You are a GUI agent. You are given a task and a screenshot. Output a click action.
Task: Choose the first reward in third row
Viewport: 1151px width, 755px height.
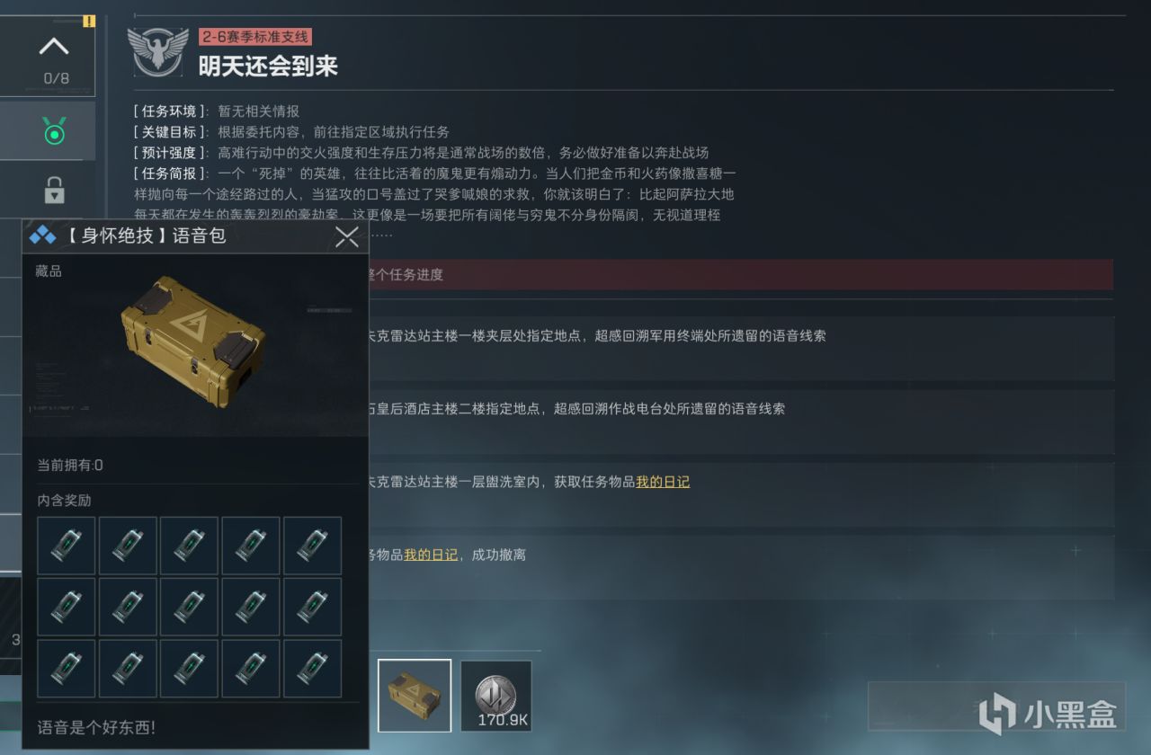(67, 668)
